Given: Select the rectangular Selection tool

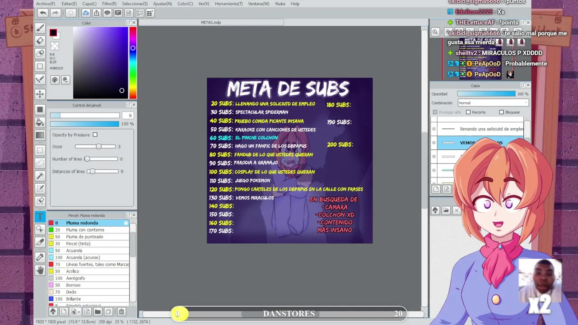Looking at the screenshot, I should pyautogui.click(x=40, y=150).
